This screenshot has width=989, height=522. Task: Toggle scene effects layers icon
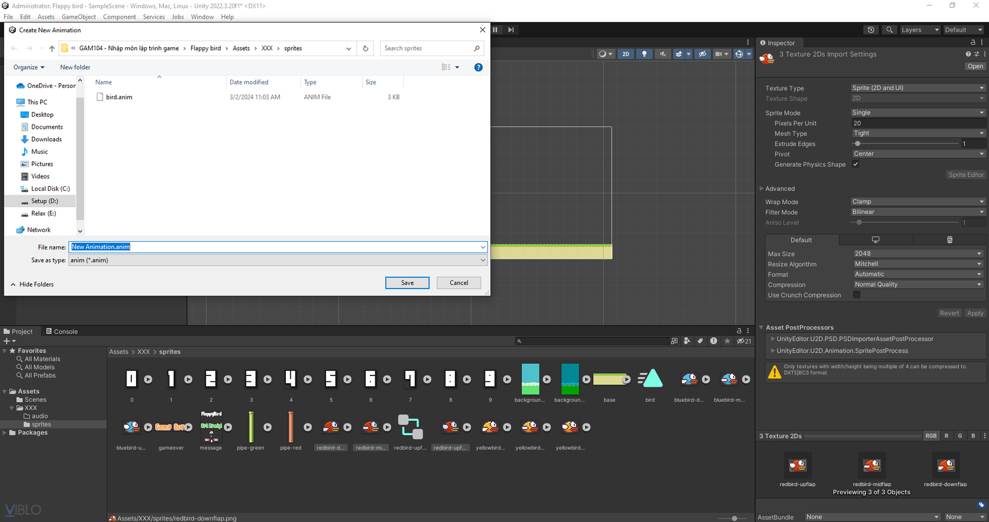[679, 54]
